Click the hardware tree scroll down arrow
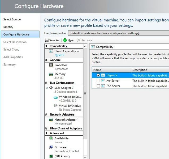 click(x=85, y=157)
